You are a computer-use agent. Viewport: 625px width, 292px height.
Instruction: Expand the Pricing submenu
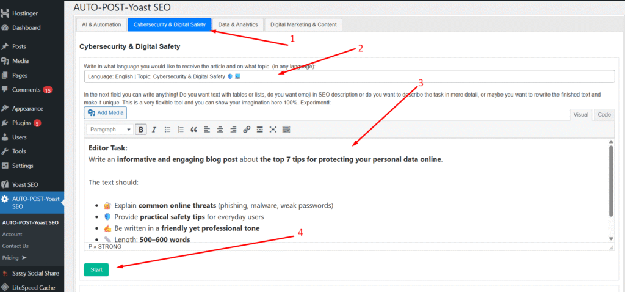point(15,258)
